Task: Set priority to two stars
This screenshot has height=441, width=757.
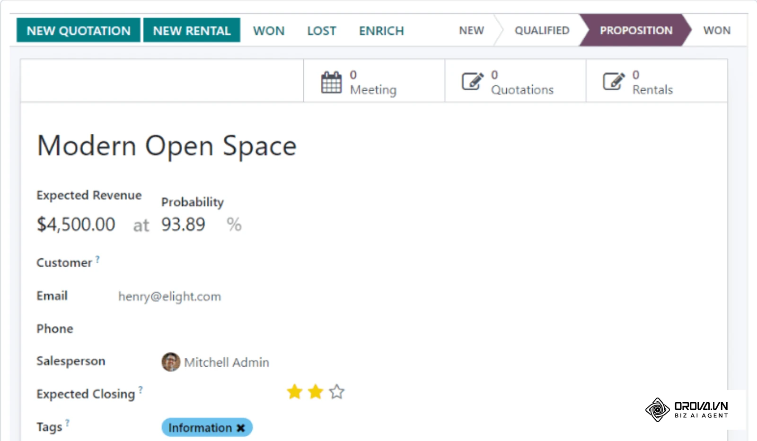Action: [x=316, y=391]
